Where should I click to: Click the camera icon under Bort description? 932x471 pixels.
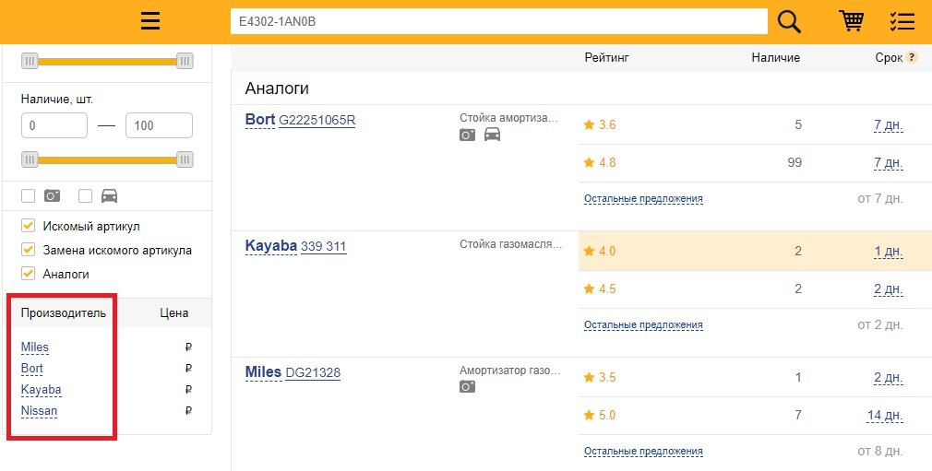467,135
